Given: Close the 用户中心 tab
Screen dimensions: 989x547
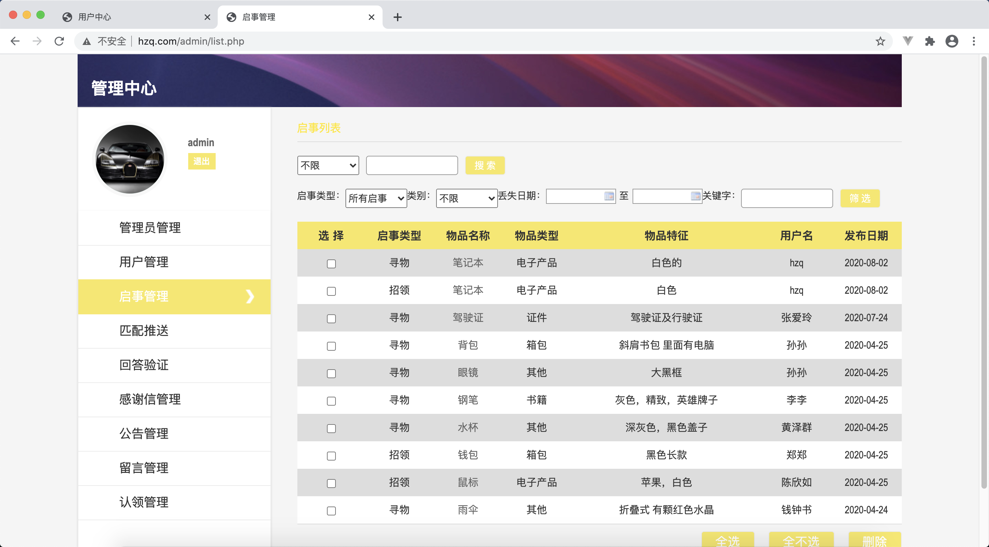Looking at the screenshot, I should click(207, 17).
